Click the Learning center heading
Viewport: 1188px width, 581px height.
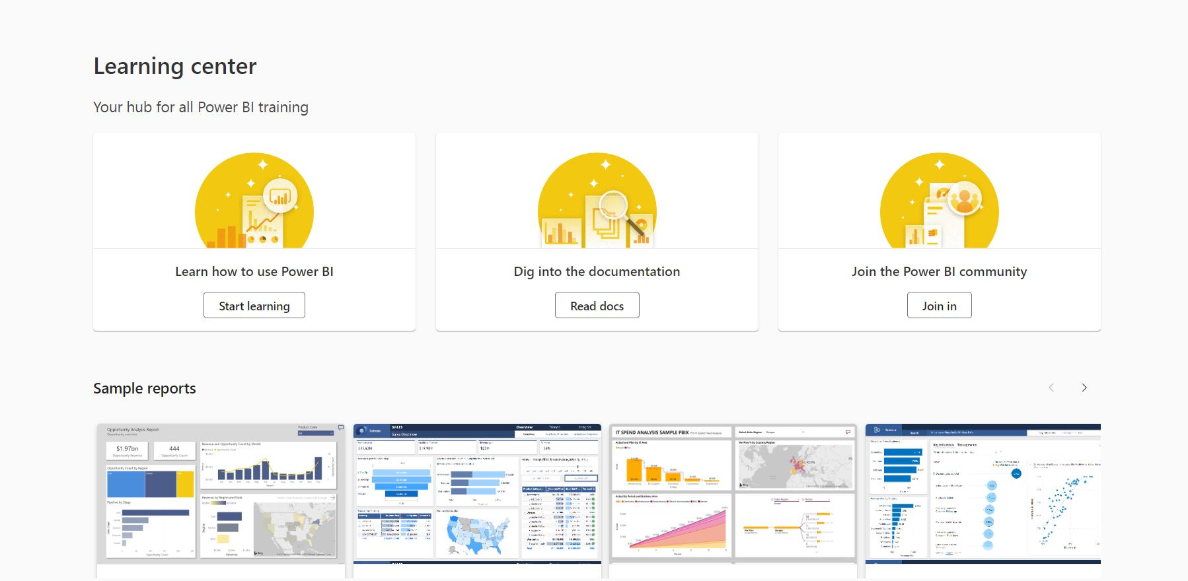click(x=174, y=66)
